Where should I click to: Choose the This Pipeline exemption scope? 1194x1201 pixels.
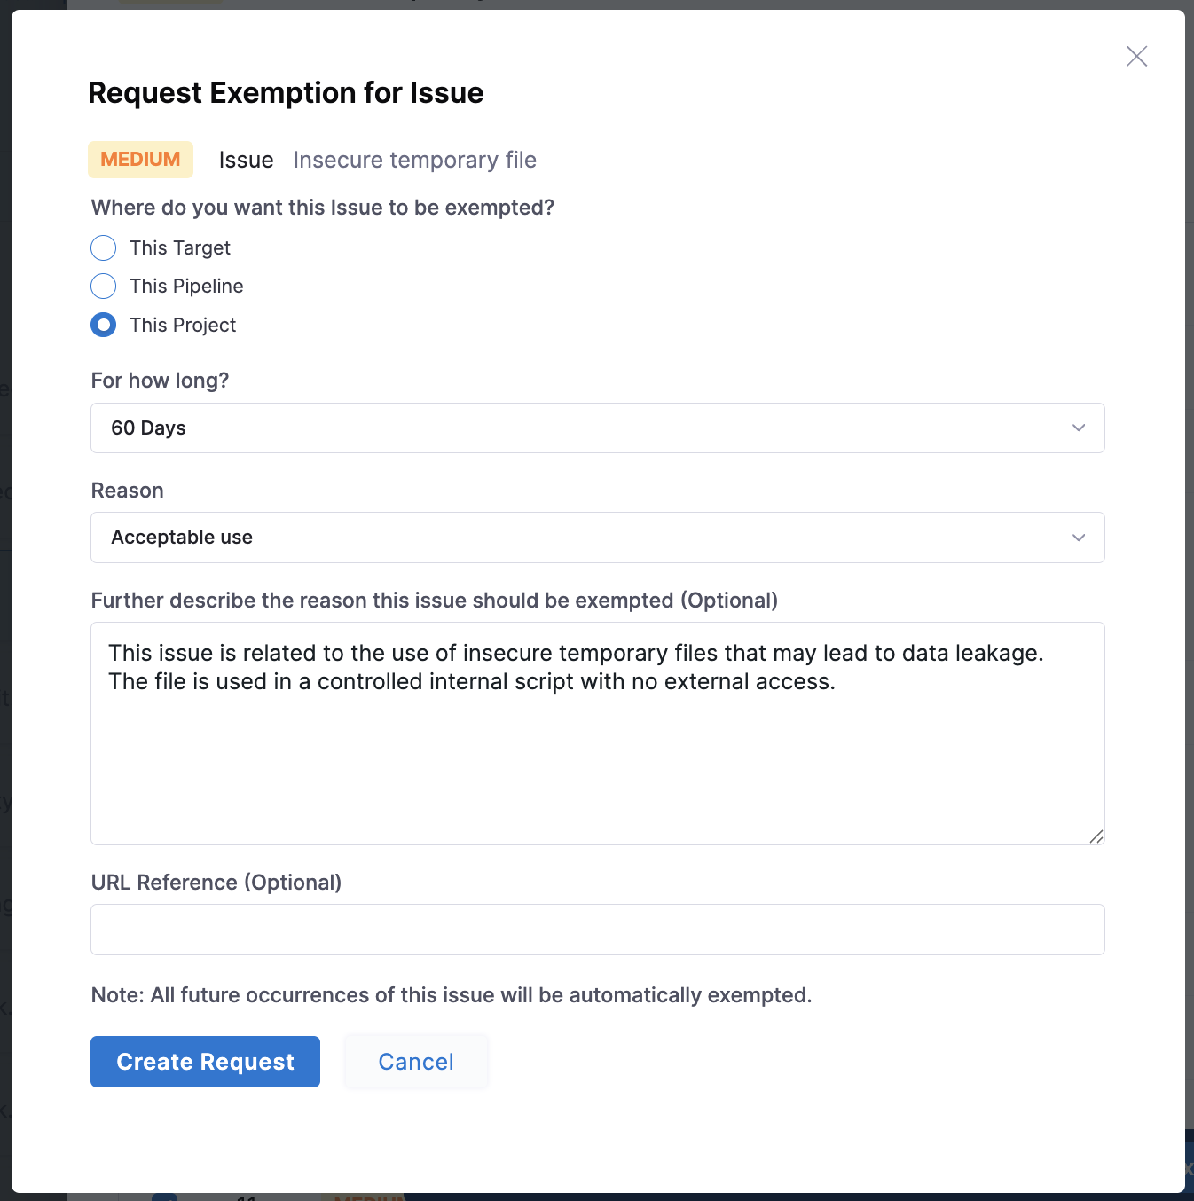(x=104, y=287)
